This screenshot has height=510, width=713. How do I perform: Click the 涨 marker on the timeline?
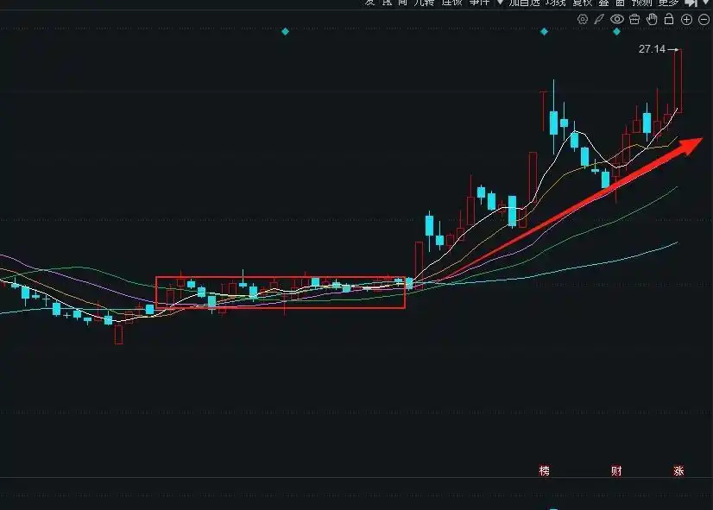[678, 471]
